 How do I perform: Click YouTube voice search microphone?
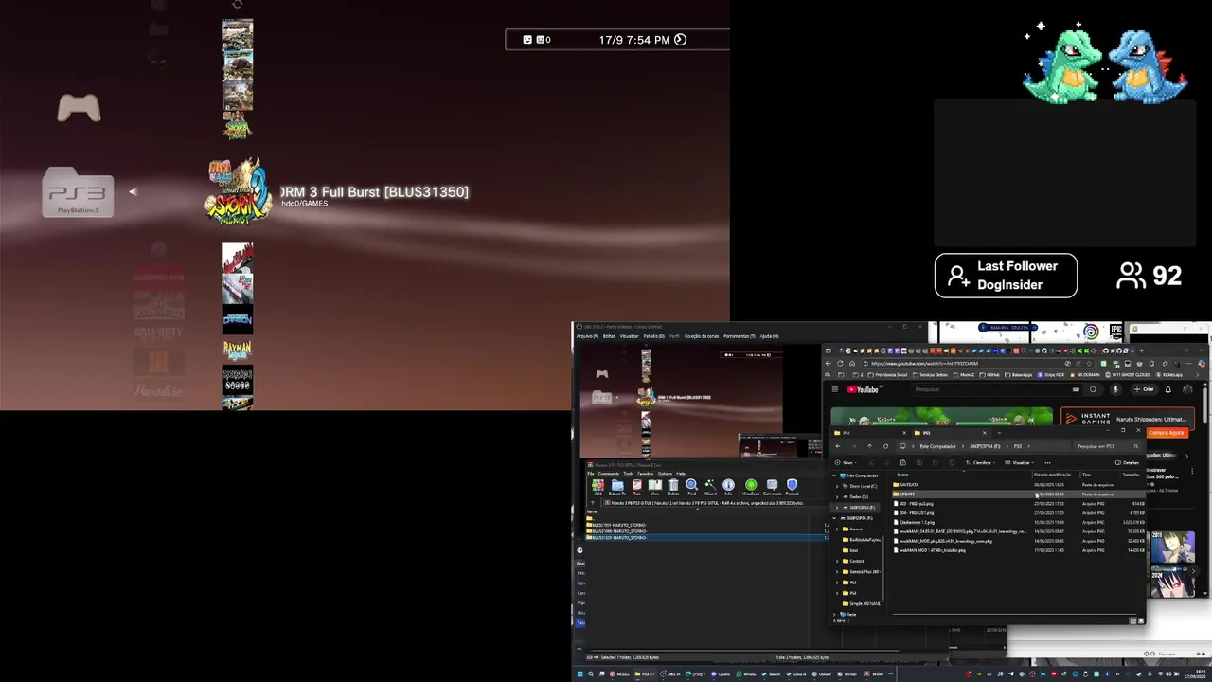pos(1115,389)
